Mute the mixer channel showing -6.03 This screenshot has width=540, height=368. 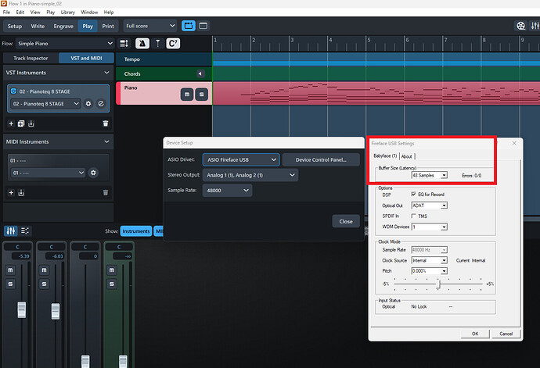coord(44,270)
